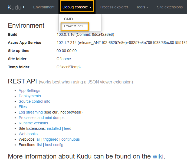Click the Kudu logo in the navbar

pyautogui.click(x=16, y=7)
